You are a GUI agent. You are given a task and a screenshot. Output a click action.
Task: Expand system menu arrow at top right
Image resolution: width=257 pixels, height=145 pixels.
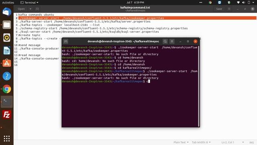(x=253, y=2)
